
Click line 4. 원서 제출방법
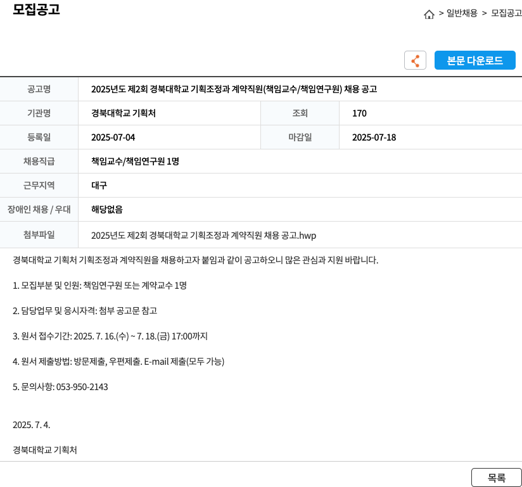click(118, 362)
